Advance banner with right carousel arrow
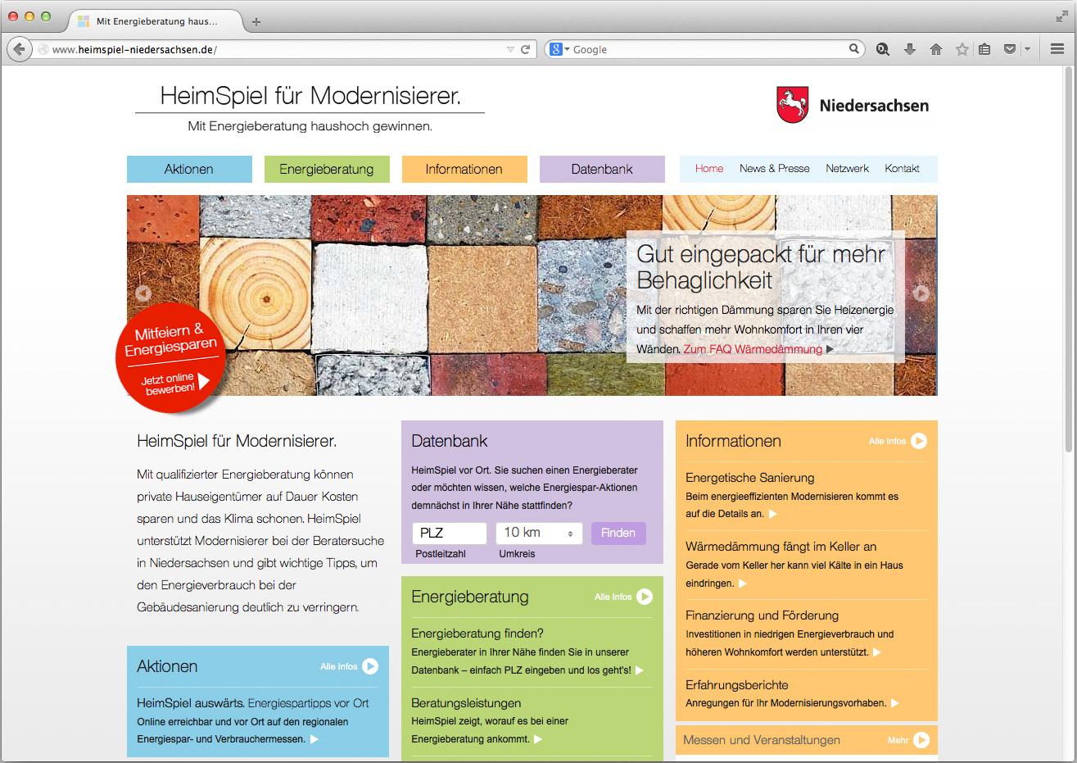 pos(921,293)
